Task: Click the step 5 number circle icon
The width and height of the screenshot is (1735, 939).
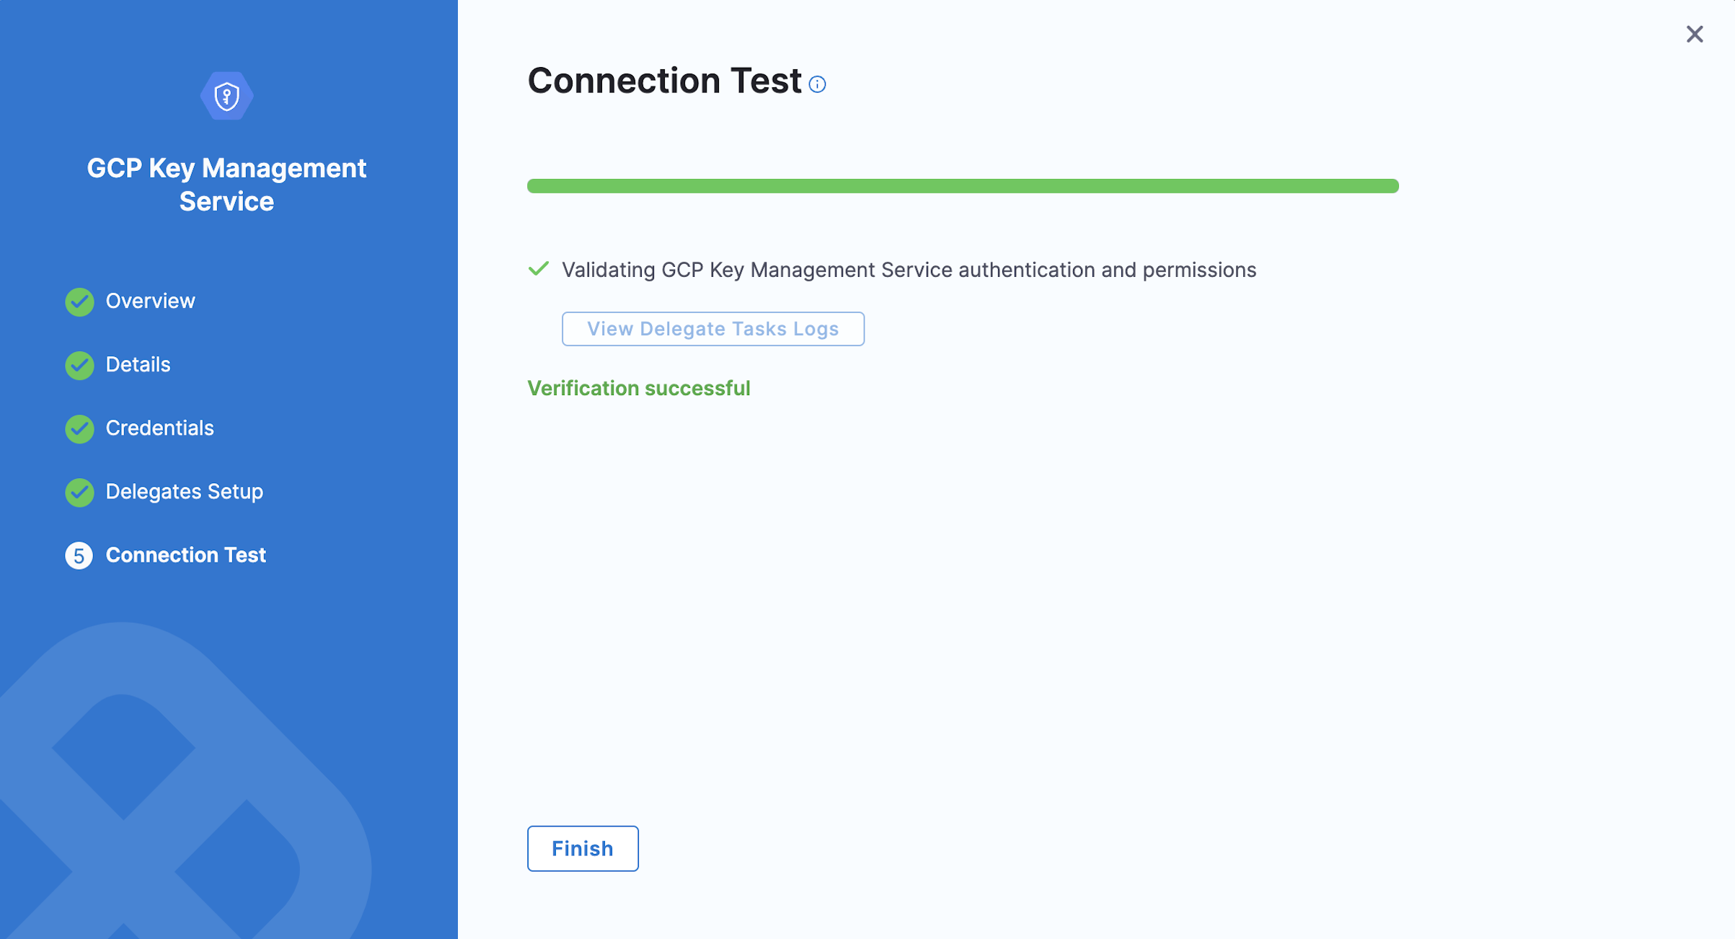Action: (x=79, y=555)
